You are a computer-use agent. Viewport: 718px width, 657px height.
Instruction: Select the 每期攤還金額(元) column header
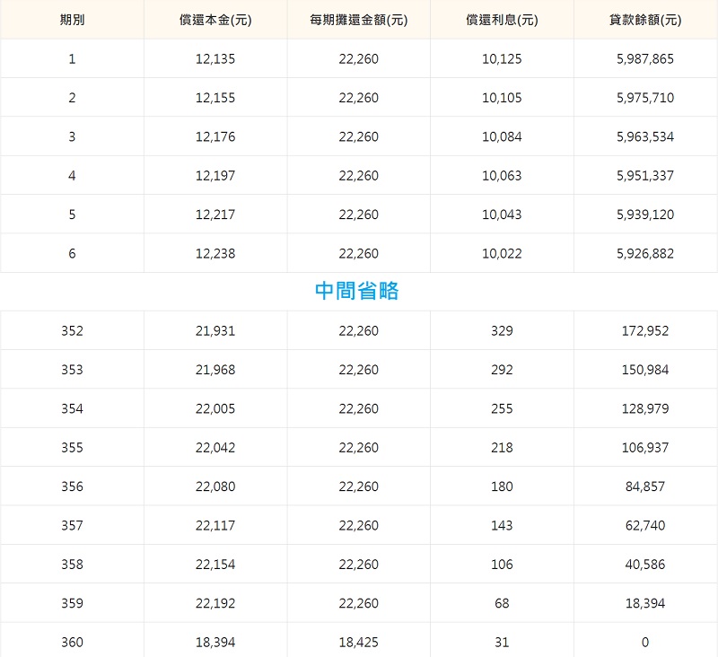[359, 20]
